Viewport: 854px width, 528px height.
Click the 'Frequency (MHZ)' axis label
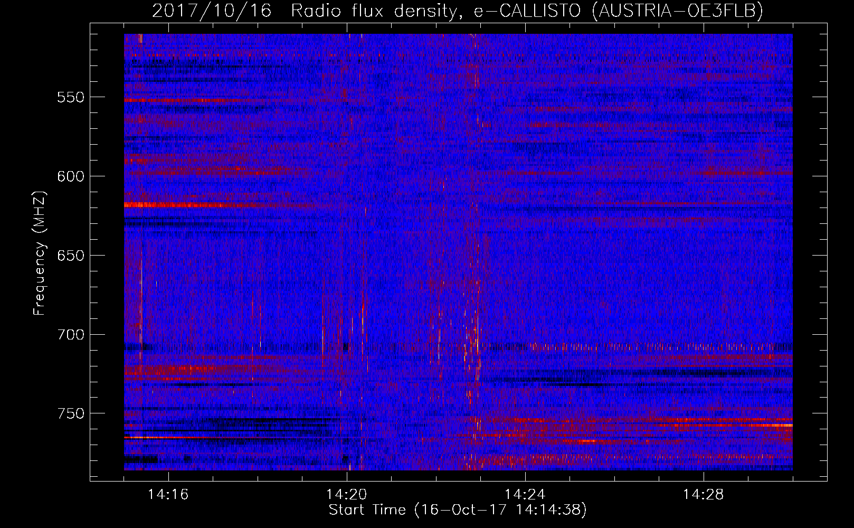coord(40,253)
